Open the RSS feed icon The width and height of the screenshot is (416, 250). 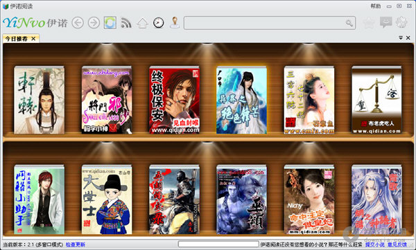pyautogui.click(x=126, y=23)
